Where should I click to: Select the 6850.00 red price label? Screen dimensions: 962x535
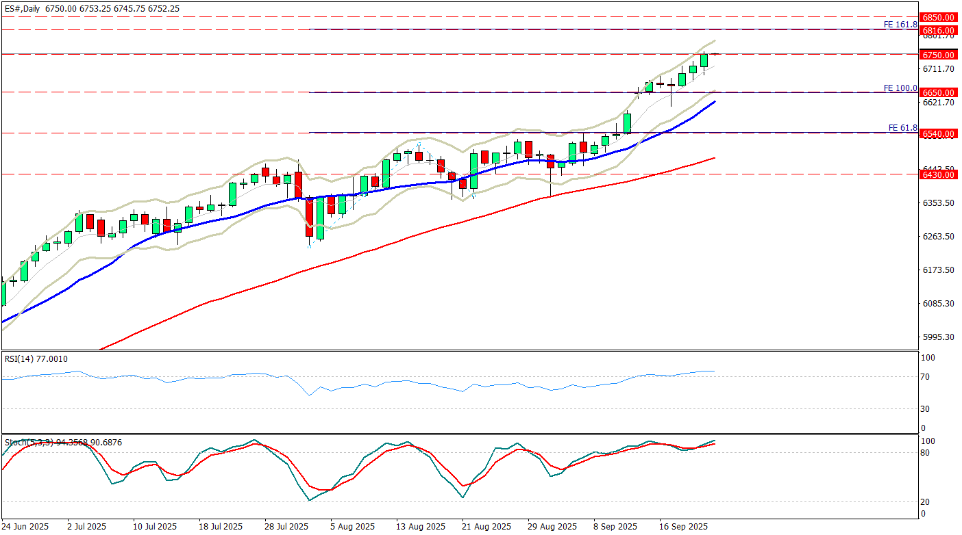coord(939,17)
